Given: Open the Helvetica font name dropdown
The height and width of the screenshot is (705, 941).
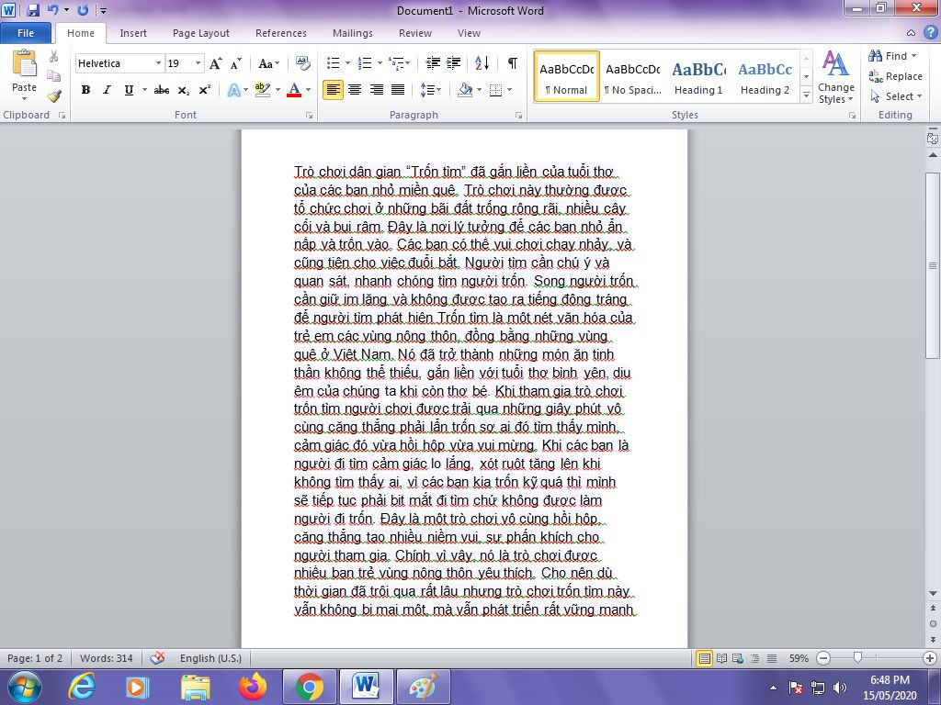Looking at the screenshot, I should tap(158, 63).
